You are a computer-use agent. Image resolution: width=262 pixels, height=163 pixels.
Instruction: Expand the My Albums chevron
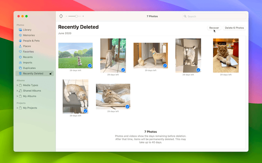17,96
